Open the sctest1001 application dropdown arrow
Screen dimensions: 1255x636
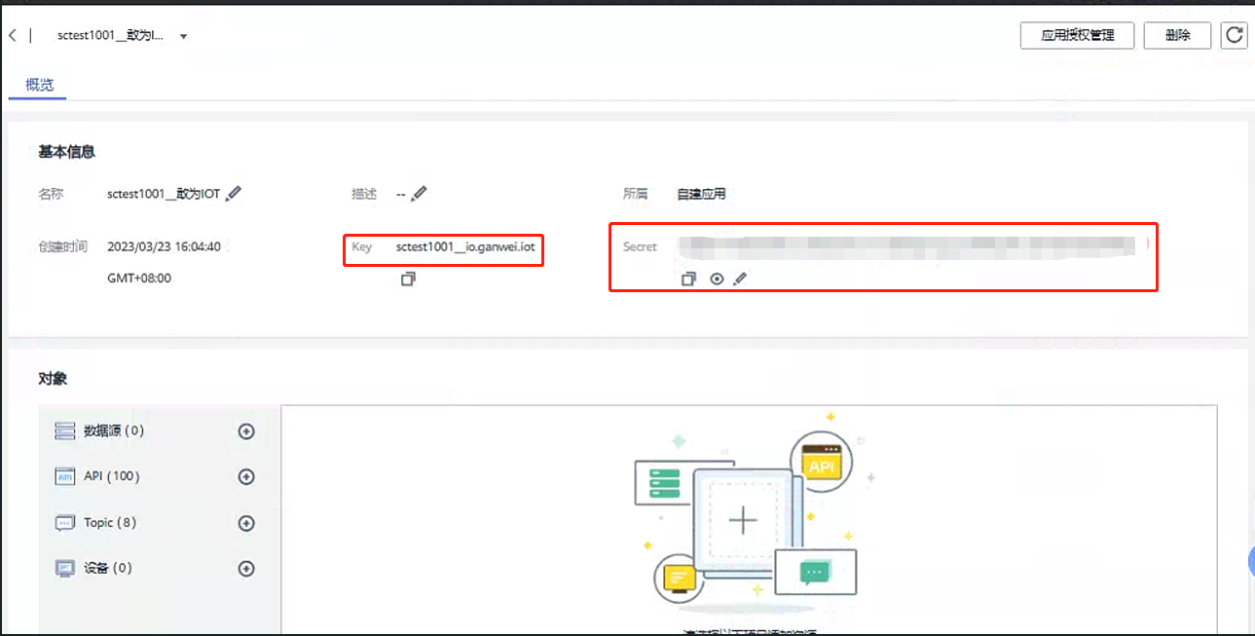coord(183,37)
